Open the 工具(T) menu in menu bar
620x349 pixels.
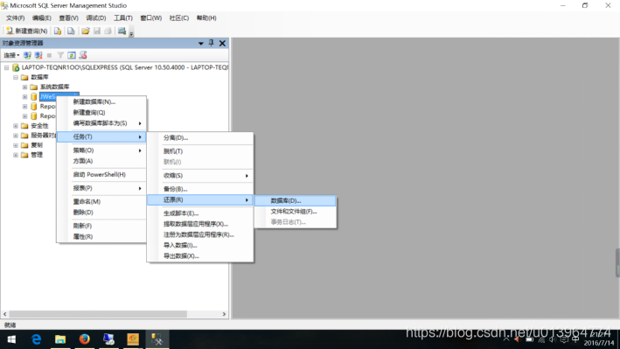tap(123, 17)
